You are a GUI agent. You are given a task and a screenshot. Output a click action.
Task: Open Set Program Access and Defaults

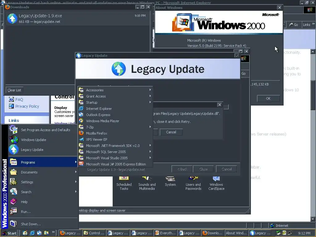coord(43,130)
